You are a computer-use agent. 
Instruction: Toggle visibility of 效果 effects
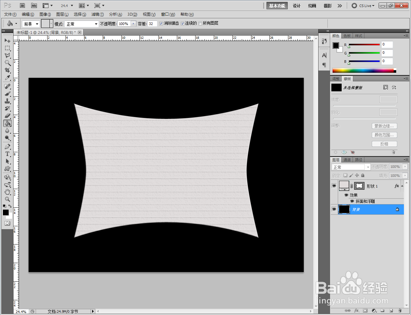(x=346, y=195)
